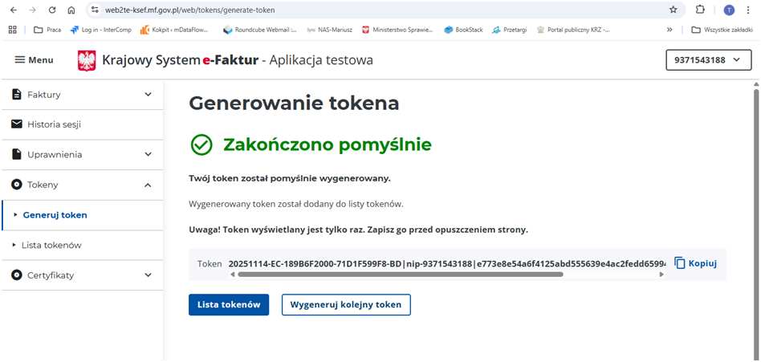Click the Faktury document icon

tap(17, 95)
